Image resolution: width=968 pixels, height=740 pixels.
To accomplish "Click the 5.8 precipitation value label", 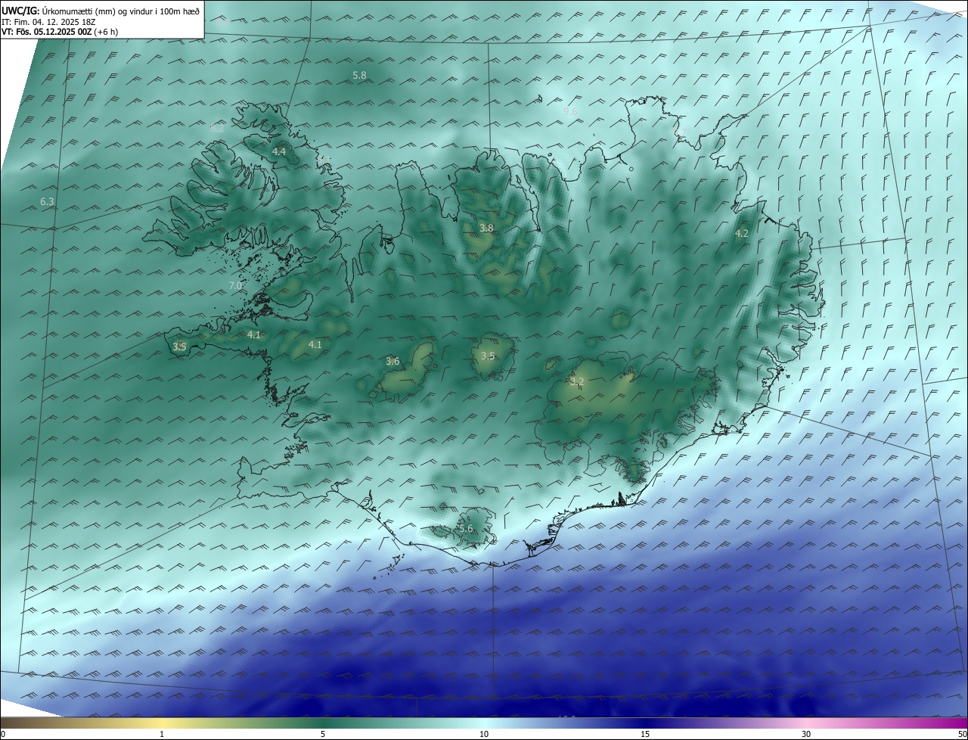I will point(359,75).
